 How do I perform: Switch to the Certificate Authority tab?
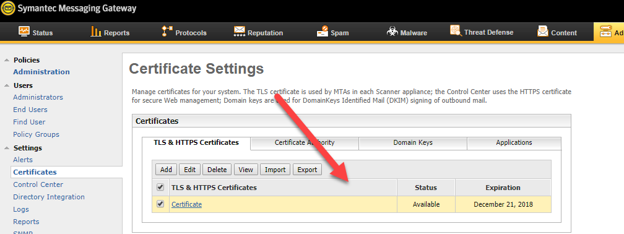[x=305, y=142]
